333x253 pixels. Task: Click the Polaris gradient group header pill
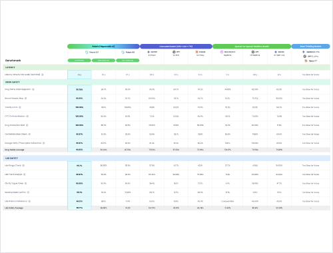point(103,47)
